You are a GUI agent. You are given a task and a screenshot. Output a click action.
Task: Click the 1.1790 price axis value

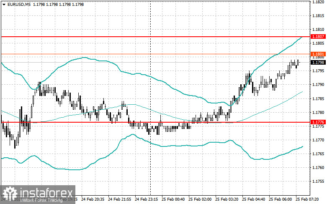pyautogui.click(x=318, y=85)
